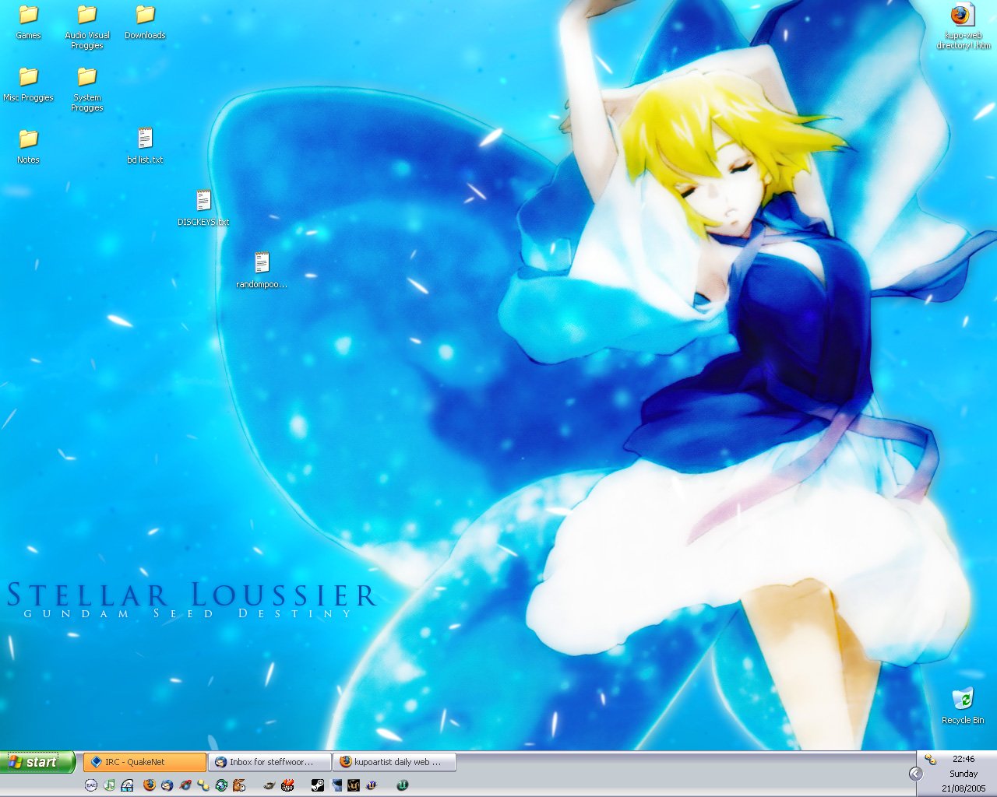997x797 pixels.
Task: Launch the green sync arrows quick launch icon
Action: click(x=221, y=785)
